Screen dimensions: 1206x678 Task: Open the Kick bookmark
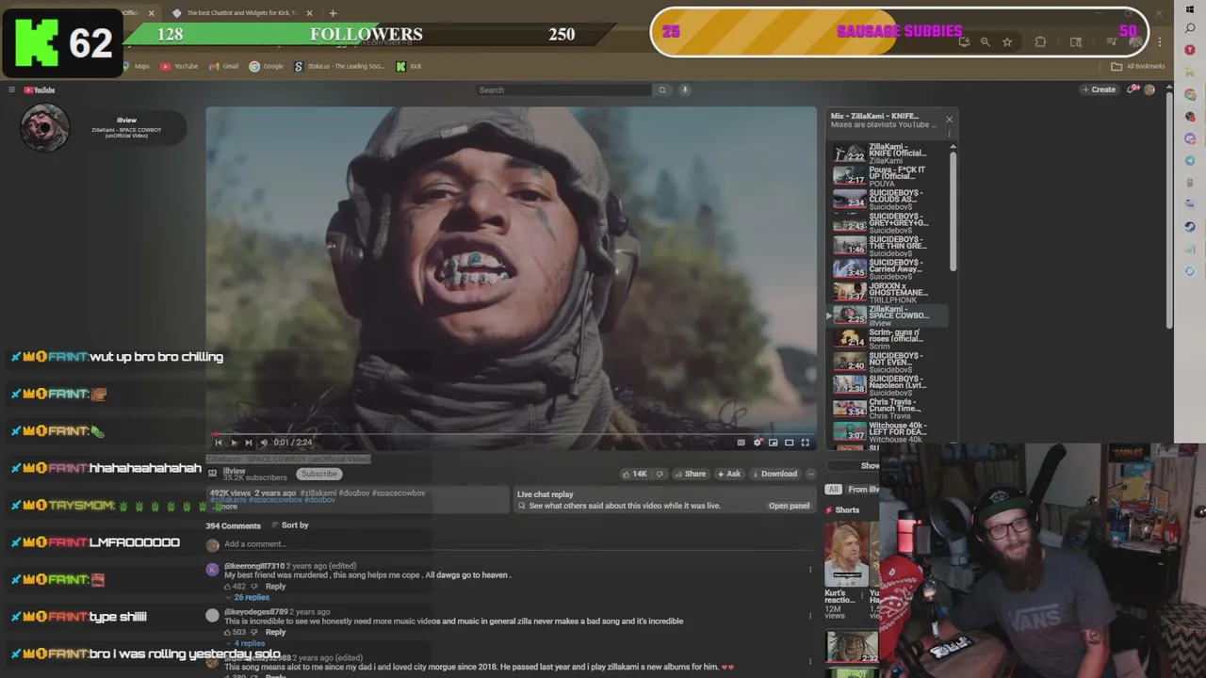tap(409, 66)
